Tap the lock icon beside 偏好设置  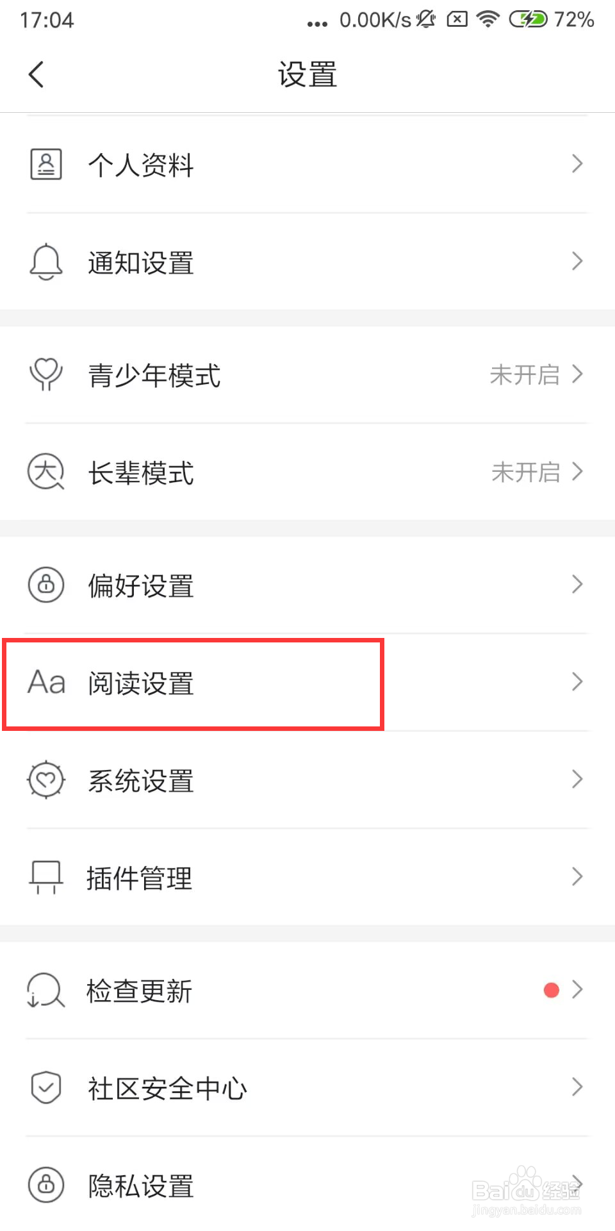point(46,585)
